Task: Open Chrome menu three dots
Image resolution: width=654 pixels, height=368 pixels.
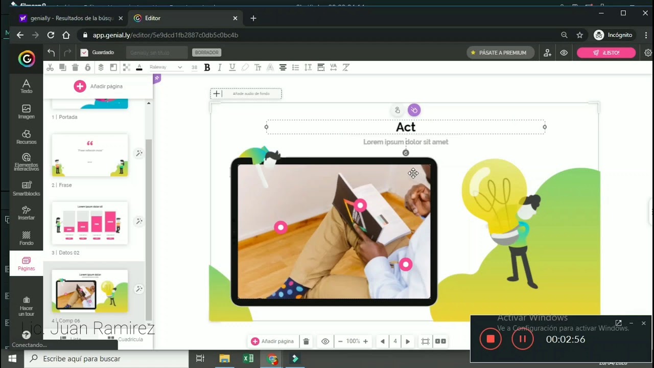Action: (x=645, y=35)
